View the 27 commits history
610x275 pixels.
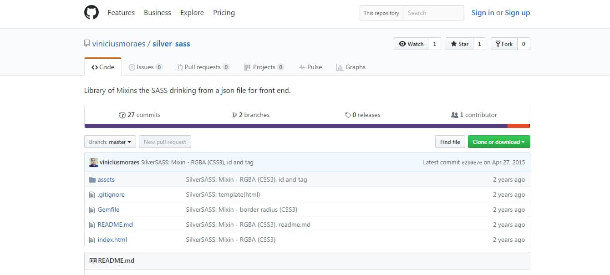tap(140, 115)
